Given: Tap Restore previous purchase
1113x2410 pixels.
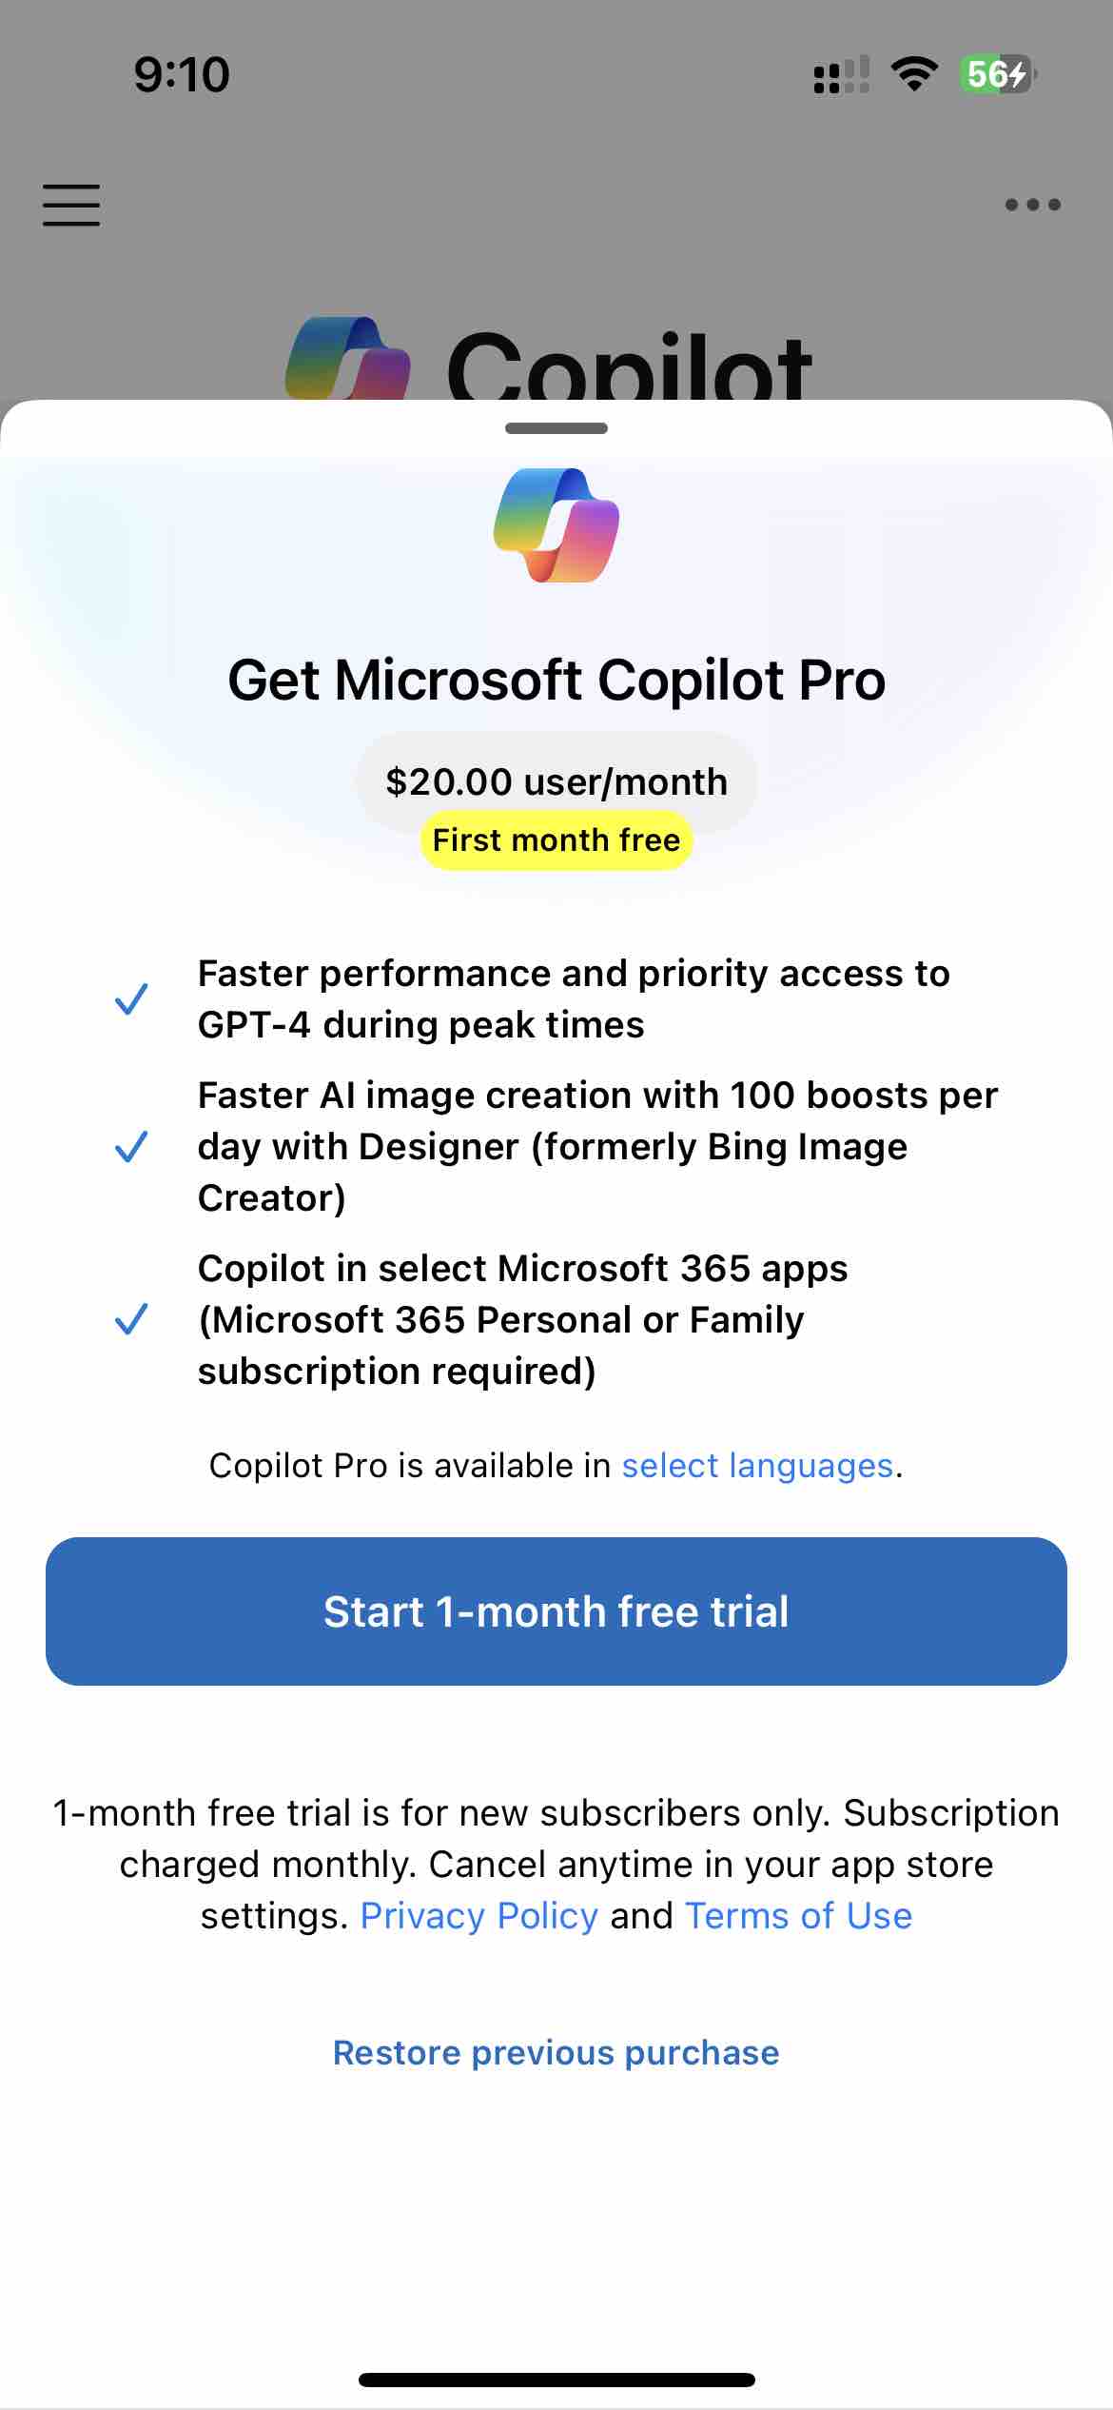Looking at the screenshot, I should (x=556, y=2052).
